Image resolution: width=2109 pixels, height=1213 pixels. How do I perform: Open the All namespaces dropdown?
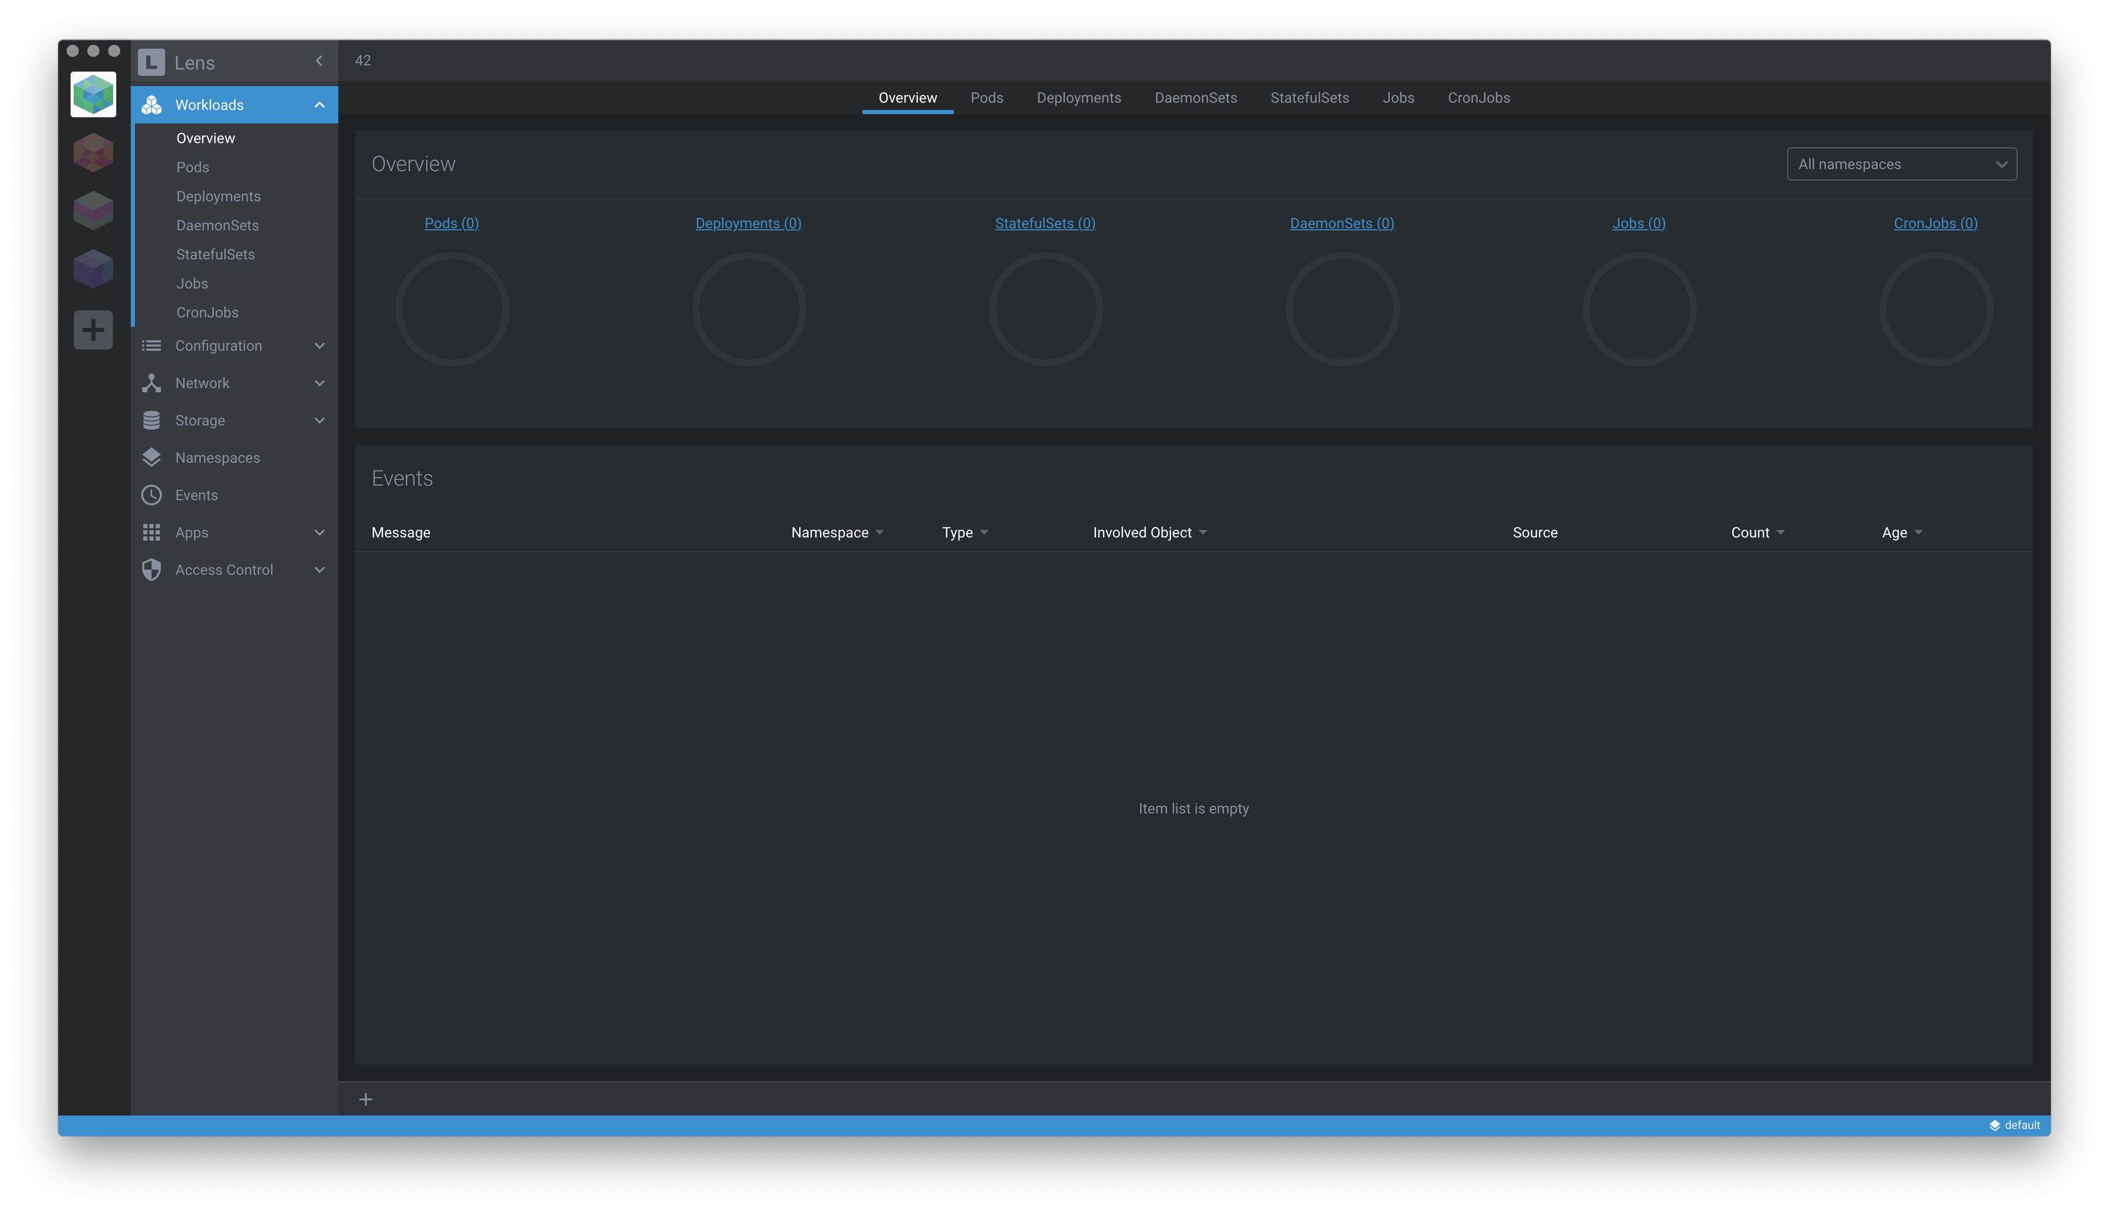[x=1901, y=164]
